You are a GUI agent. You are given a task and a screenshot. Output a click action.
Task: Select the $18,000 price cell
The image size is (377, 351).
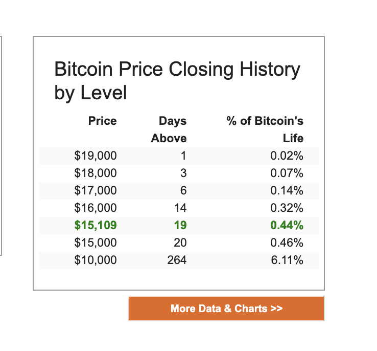(x=96, y=173)
